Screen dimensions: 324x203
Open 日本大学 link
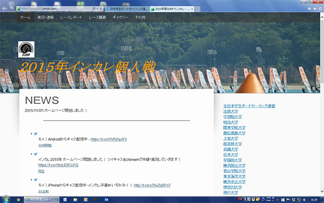point(231,154)
